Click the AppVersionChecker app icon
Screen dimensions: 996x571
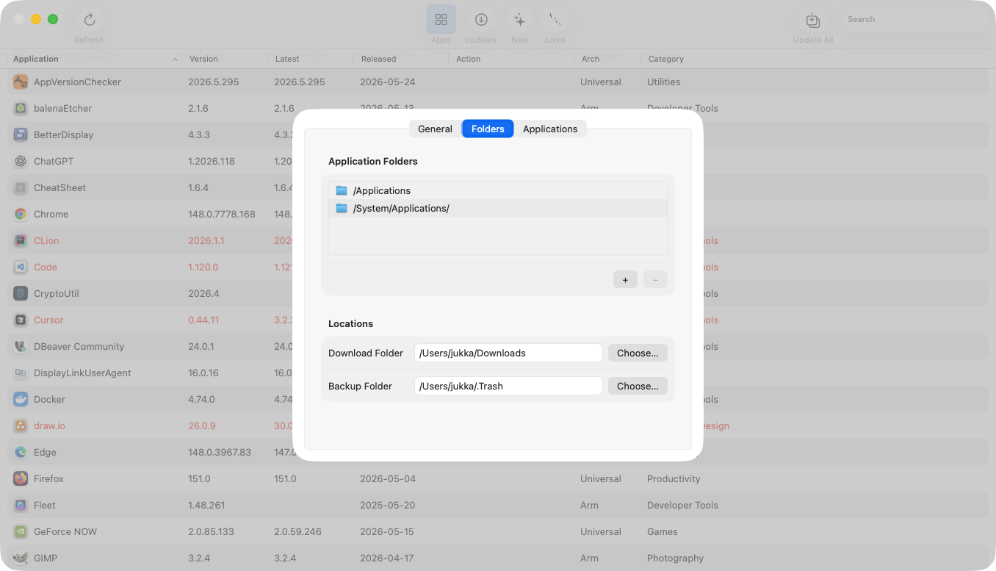point(21,82)
